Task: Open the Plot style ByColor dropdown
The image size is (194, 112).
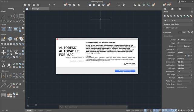Action: 185,78
